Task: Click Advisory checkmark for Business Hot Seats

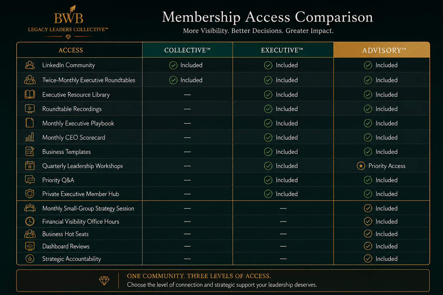Action: (x=368, y=234)
